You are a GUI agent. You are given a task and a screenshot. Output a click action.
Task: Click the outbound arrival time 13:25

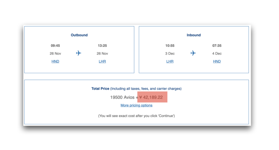(x=102, y=46)
